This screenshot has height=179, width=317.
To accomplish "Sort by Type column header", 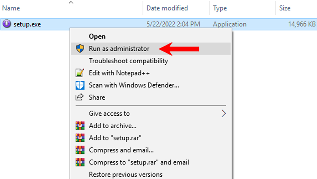I will pyautogui.click(x=220, y=8).
